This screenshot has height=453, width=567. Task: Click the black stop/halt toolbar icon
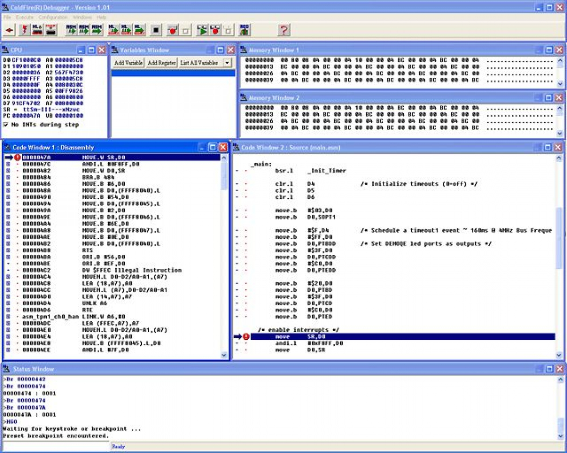156,30
